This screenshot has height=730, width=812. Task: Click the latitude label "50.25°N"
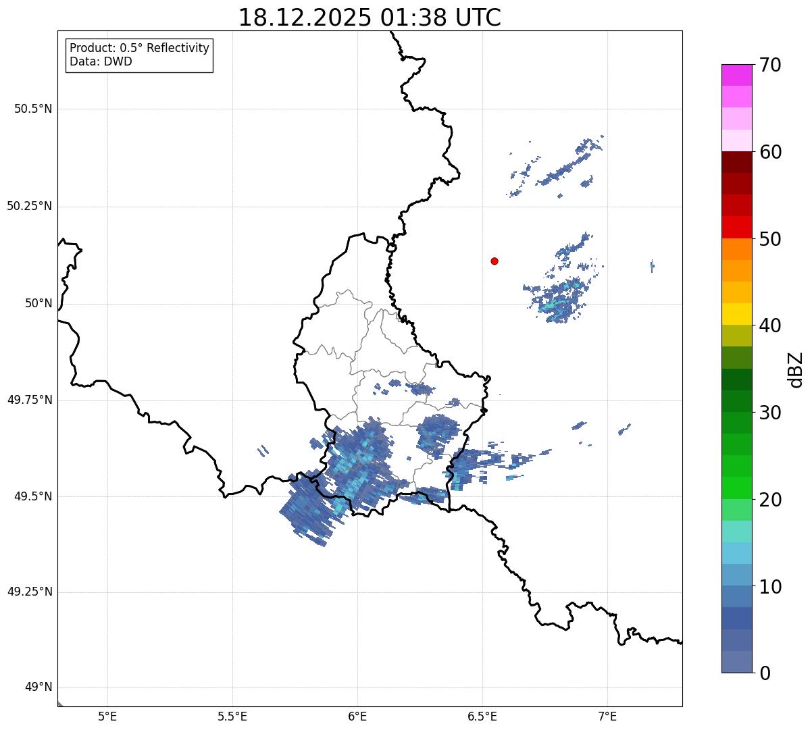point(30,206)
